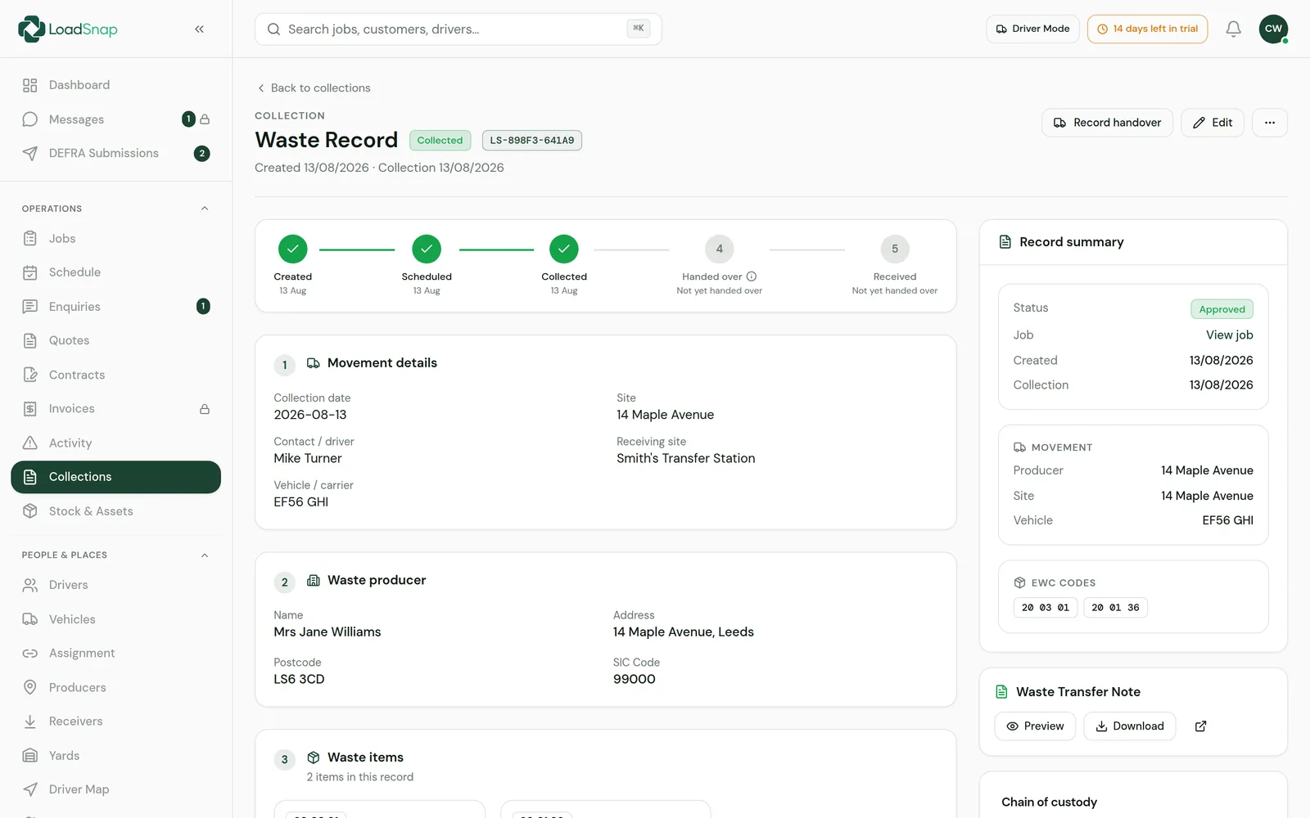Viewport: 1310px width, 818px height.
Task: Open Contracts page
Action: (x=115, y=375)
